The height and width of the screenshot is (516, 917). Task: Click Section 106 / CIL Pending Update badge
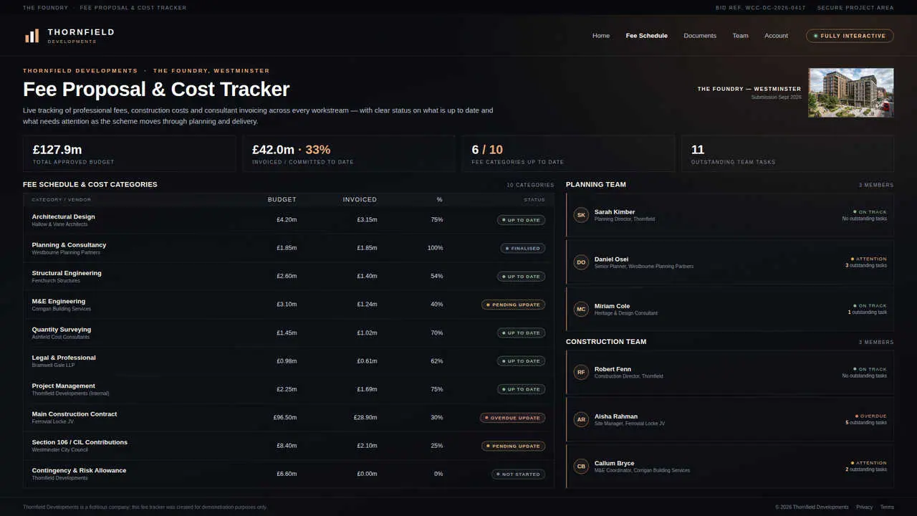click(513, 446)
